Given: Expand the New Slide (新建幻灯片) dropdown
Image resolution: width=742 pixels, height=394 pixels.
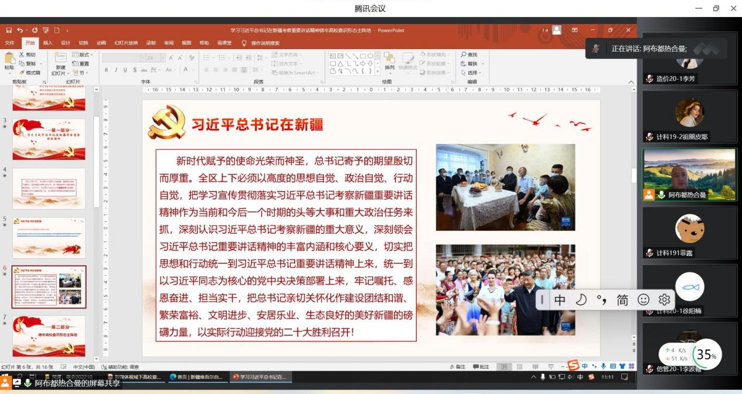Looking at the screenshot, I should (x=69, y=73).
